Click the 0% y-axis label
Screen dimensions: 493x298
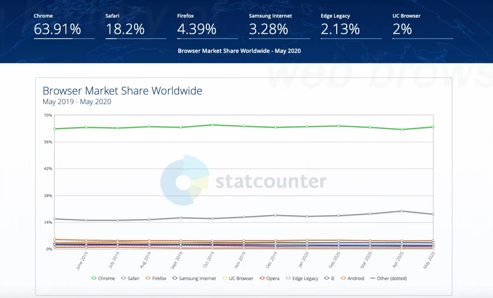pos(49,249)
